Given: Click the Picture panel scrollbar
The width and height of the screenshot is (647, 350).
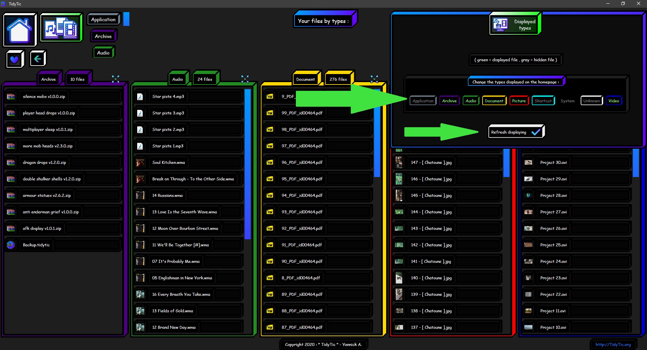Looking at the screenshot, I should (x=506, y=163).
